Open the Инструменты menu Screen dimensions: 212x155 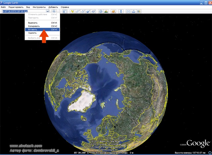(39, 7)
